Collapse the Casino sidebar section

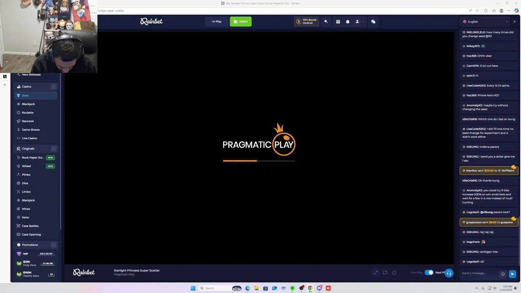tap(53, 87)
